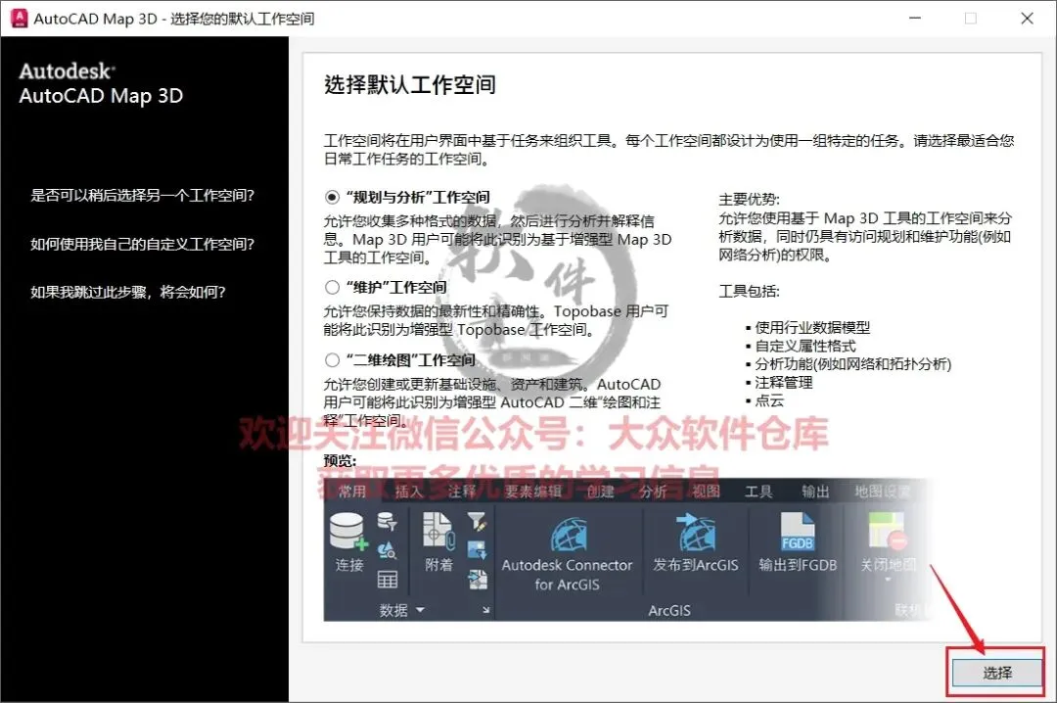The height and width of the screenshot is (703, 1057).
Task: Click the heading 选择默认工作空间
Action: (410, 85)
